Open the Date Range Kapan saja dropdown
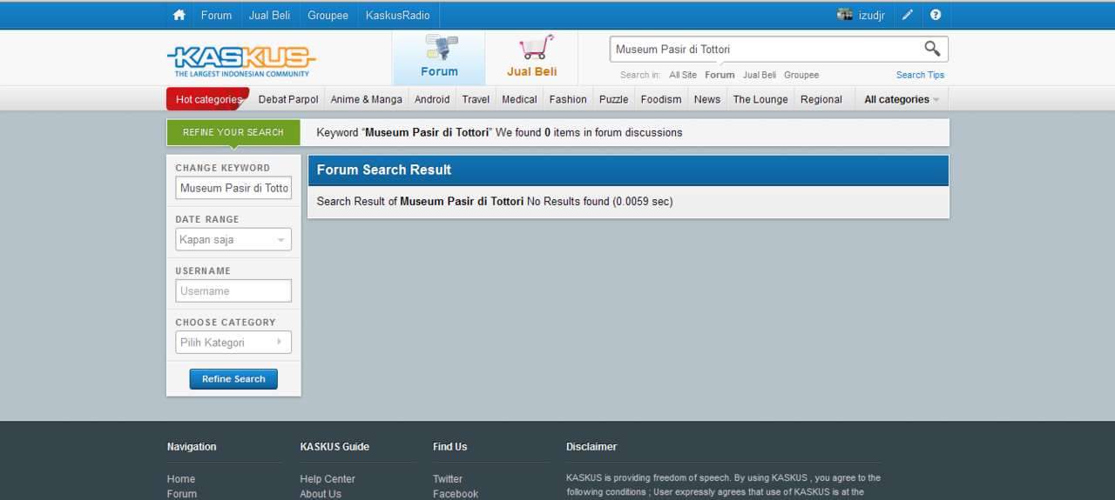The width and height of the screenshot is (1115, 500). 233,239
